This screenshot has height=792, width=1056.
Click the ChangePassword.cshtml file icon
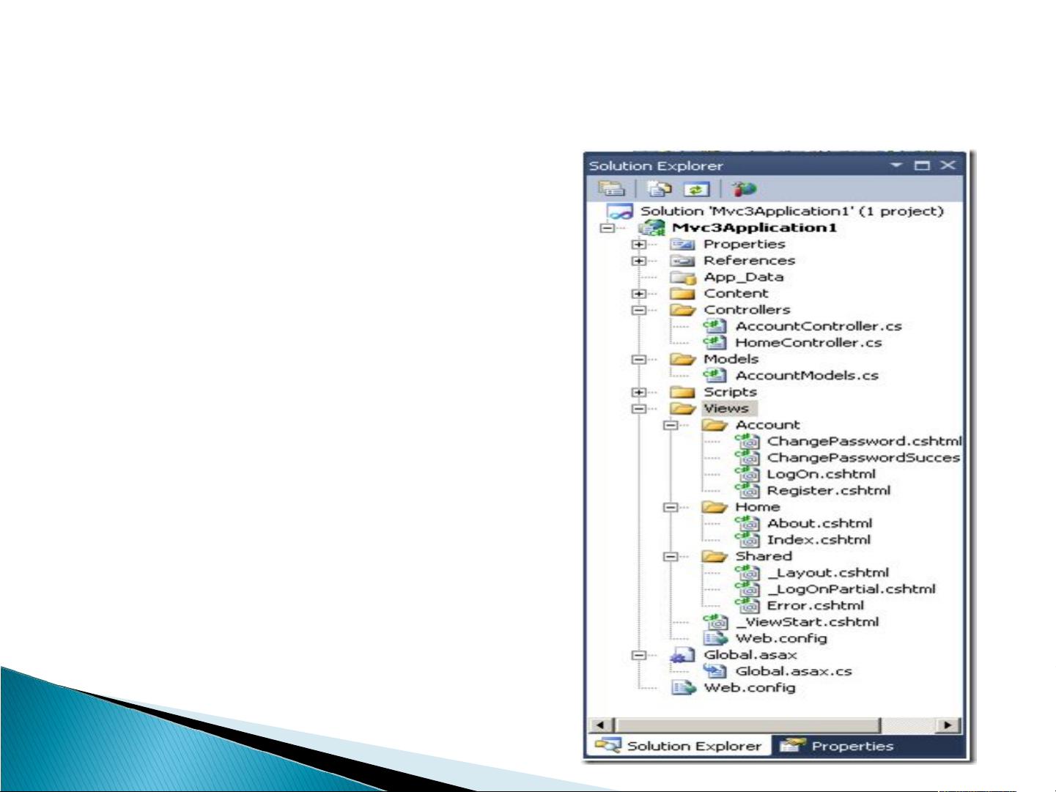(x=747, y=441)
